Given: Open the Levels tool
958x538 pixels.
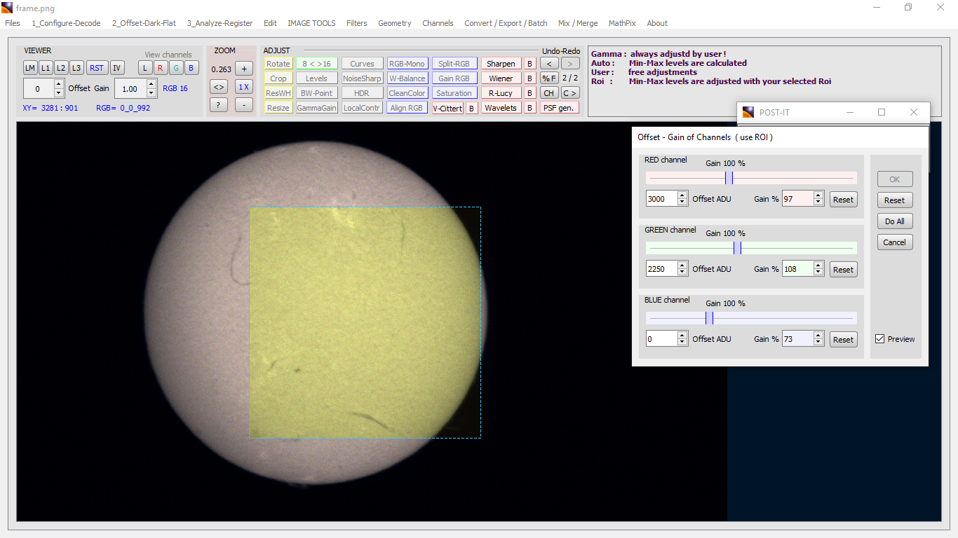Looking at the screenshot, I should (316, 78).
